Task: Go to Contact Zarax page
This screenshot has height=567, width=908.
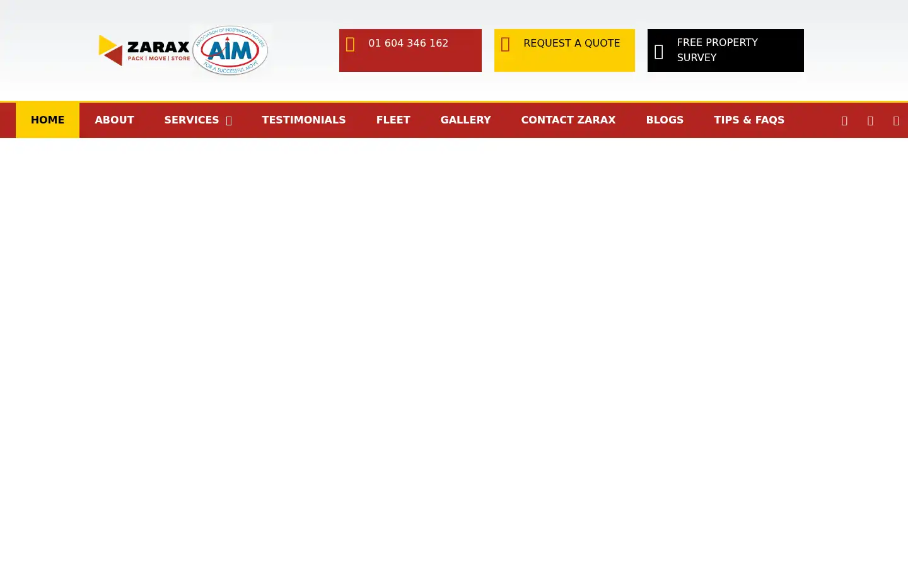Action: click(568, 120)
